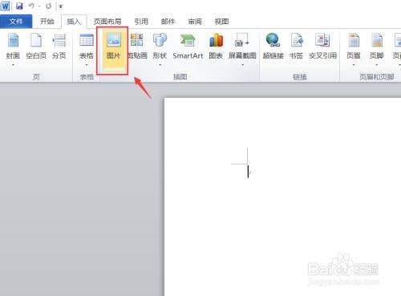Switch to the 视图 (View) tab
This screenshot has width=401, height=296.
coord(221,22)
